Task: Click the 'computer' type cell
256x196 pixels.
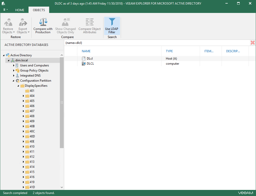Action: (172, 64)
